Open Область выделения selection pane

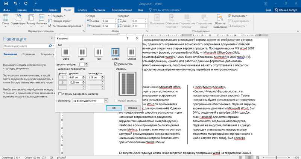pyautogui.click(x=220, y=21)
